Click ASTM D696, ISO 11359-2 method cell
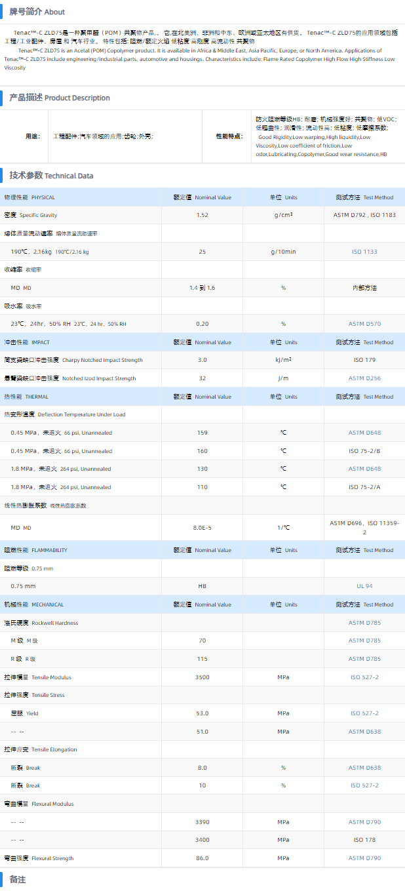The height and width of the screenshot is (891, 405). 364,527
